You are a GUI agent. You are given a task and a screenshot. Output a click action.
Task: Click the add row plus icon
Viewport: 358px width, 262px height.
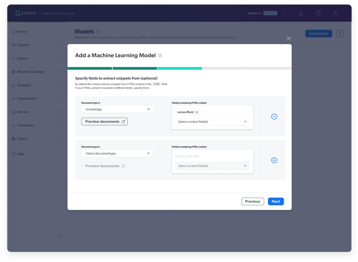coord(274,160)
